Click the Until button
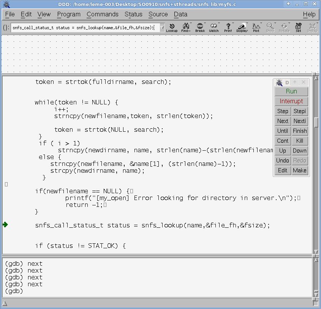The width and height of the screenshot is (321, 309). click(283, 131)
